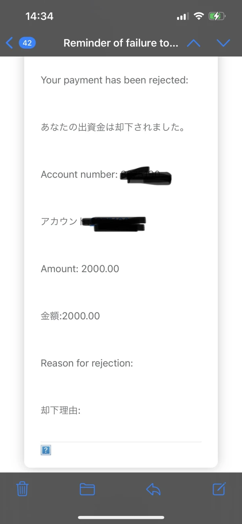Viewport: 242px width, 524px height.
Task: Tap the "Reason for rejection:" text
Action: pyautogui.click(x=87, y=363)
